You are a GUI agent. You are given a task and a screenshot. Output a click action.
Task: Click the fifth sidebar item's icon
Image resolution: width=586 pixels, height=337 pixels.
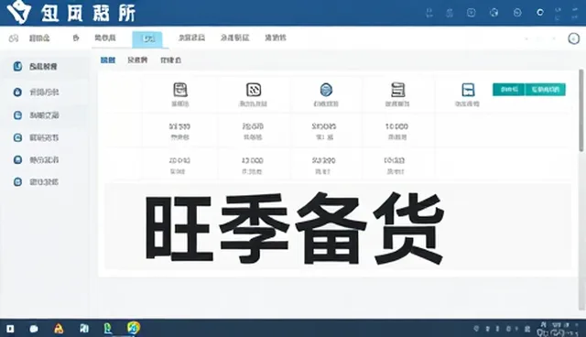click(x=17, y=160)
